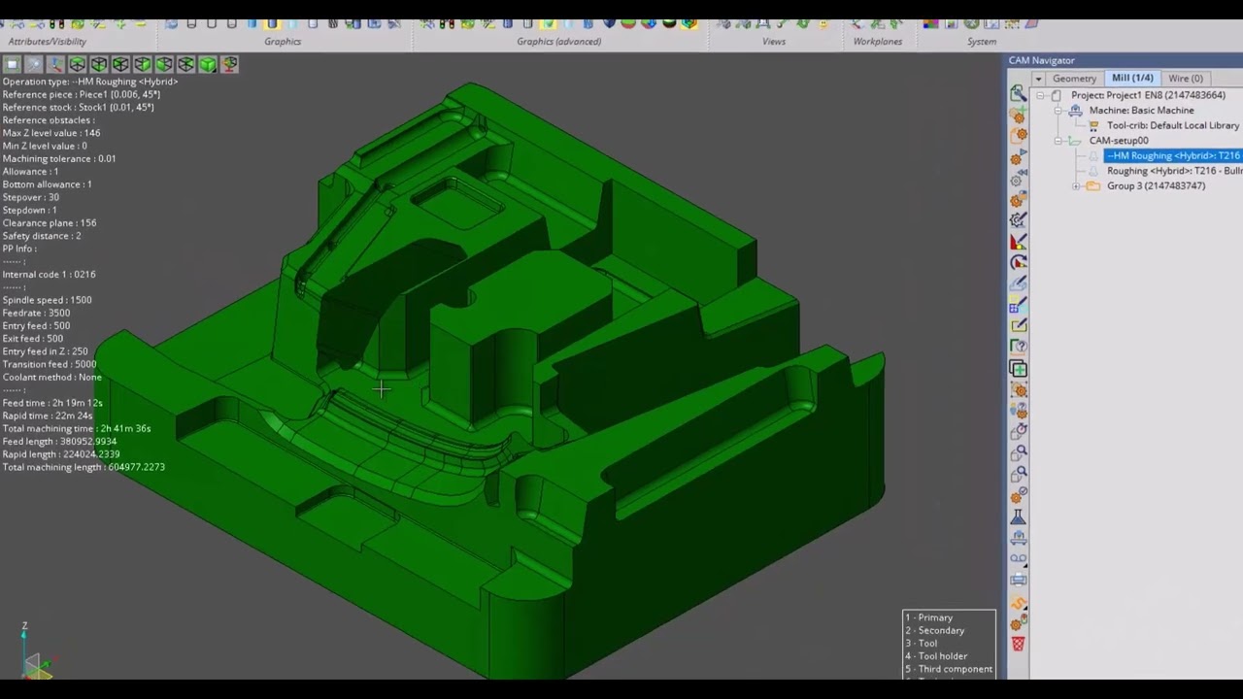Select Tool-crib: Default Local Library item
1243x699 pixels.
click(1173, 125)
